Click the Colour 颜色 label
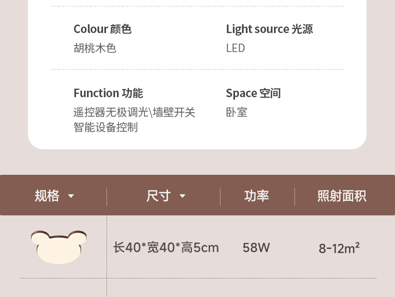 102,29
